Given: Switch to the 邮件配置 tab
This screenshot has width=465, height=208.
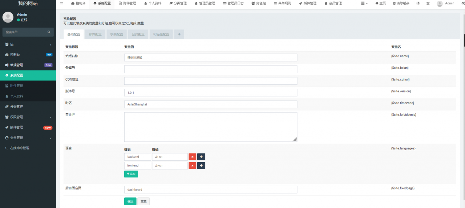Looking at the screenshot, I should 95,35.
